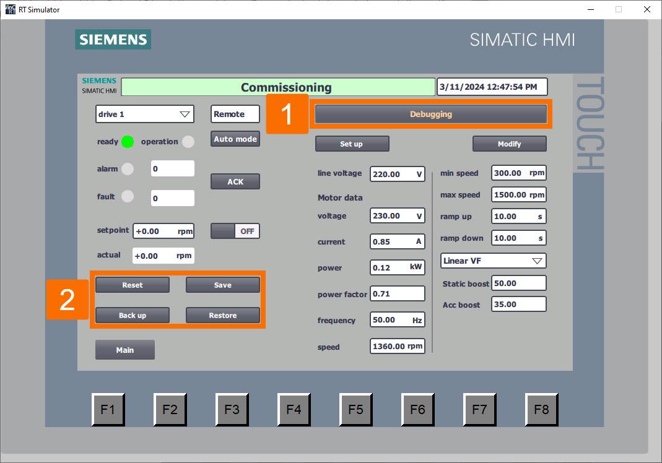Screen dimensions: 662x463
Task: Click the speed value input field
Action: click(397, 346)
